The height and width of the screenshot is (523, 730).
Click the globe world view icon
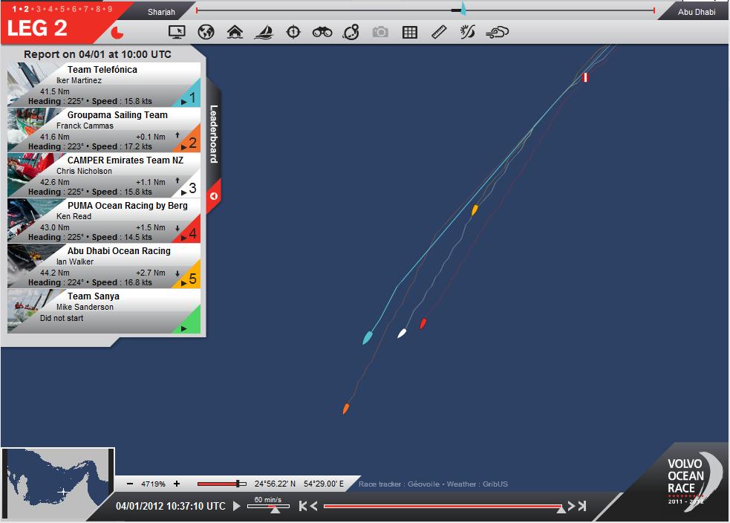click(206, 32)
